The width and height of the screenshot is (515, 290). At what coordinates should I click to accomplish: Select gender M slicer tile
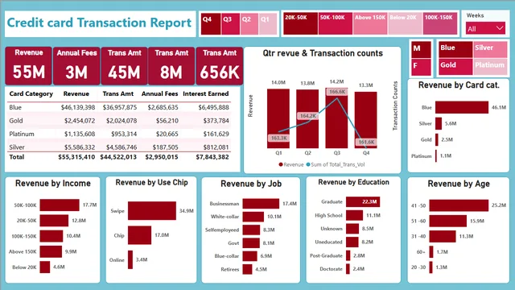[421, 50]
